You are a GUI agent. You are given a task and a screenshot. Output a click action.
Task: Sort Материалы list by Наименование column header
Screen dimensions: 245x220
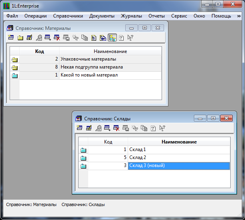coord(110,51)
